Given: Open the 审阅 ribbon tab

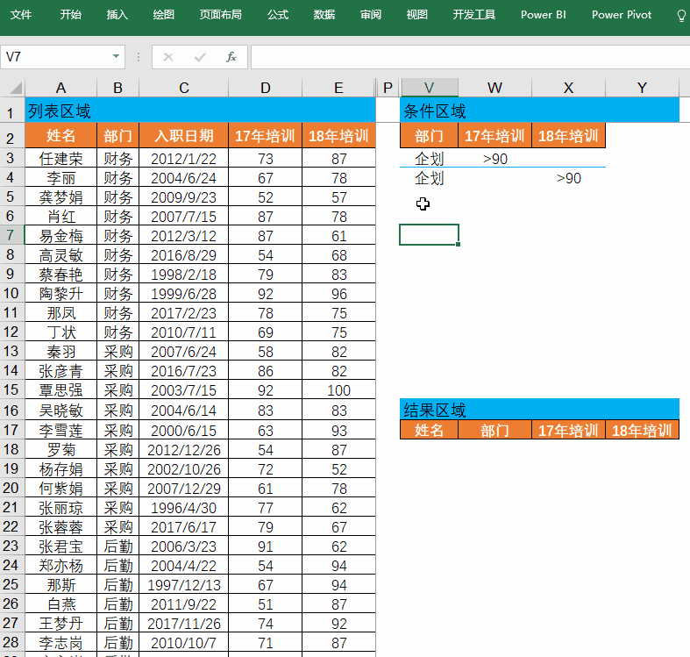Looking at the screenshot, I should pyautogui.click(x=371, y=15).
